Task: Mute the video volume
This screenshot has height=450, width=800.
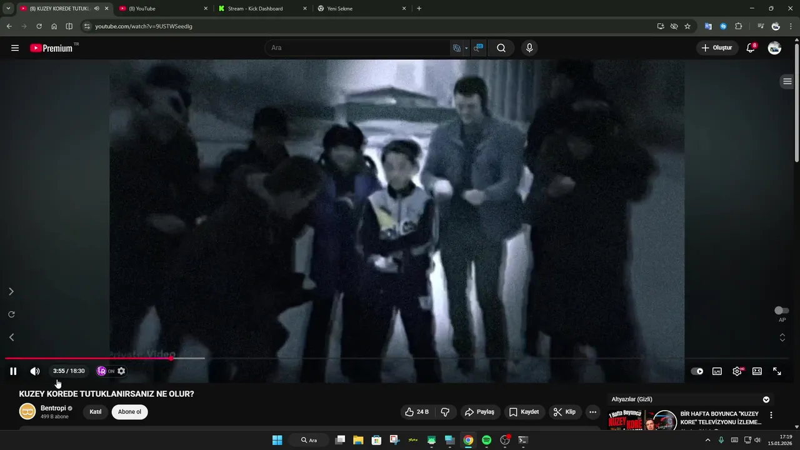Action: tap(35, 371)
